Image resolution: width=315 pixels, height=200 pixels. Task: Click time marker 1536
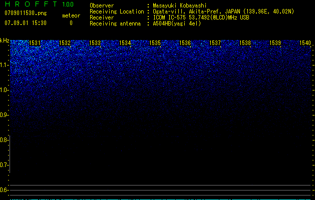tap(185, 43)
